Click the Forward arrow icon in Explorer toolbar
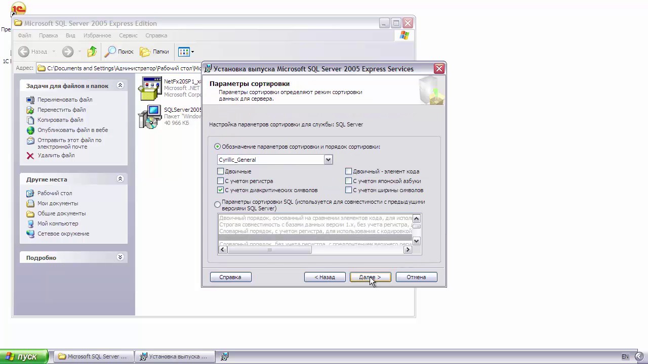 68,52
